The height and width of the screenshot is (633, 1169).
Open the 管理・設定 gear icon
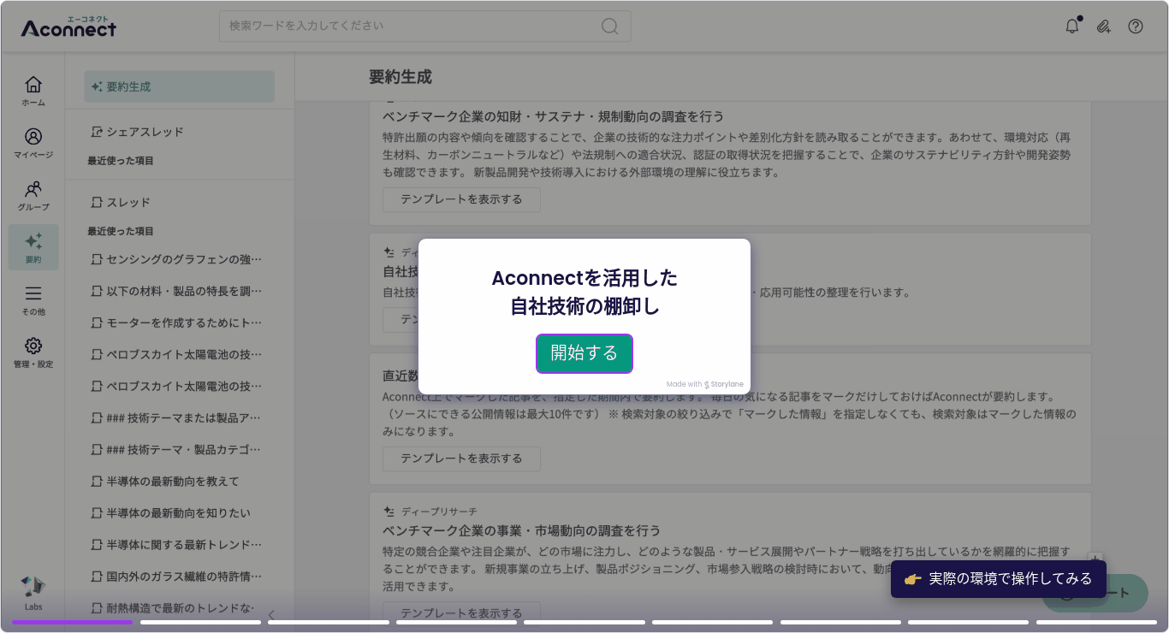[x=33, y=352]
